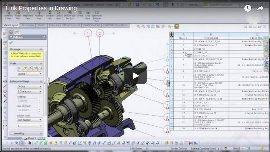Open the SolidCAM menu
Image resolution: width=270 pixels, height=152 pixels.
(x=88, y=5)
